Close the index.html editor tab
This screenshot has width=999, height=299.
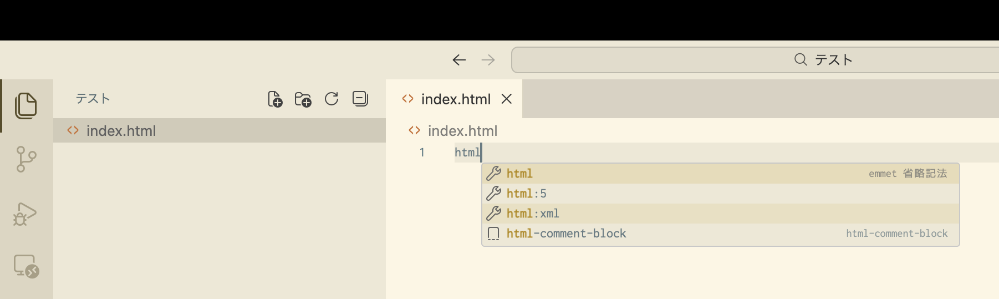tap(506, 99)
